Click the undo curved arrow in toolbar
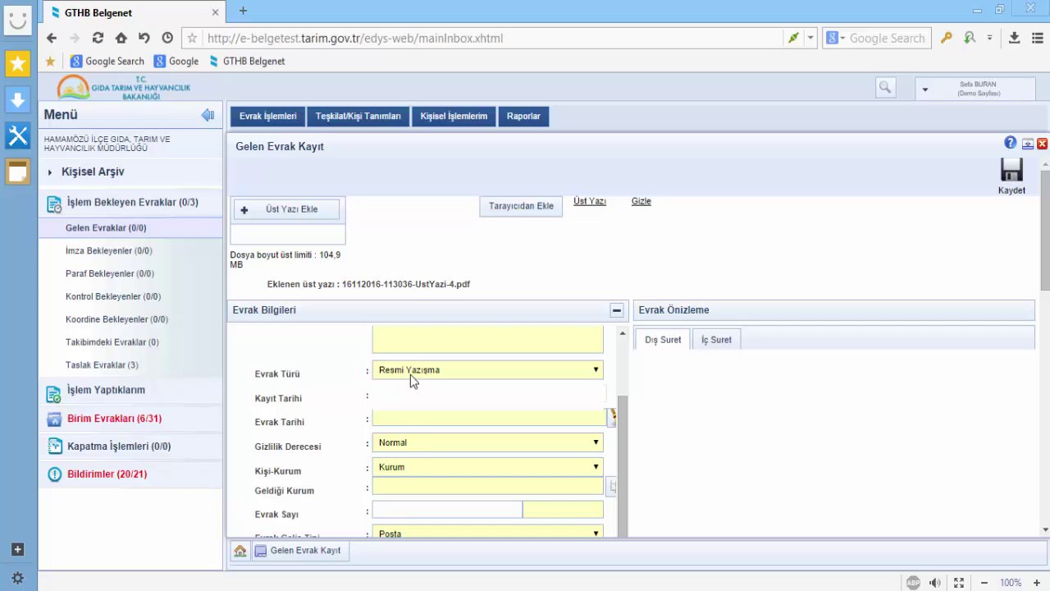This screenshot has width=1050, height=591. click(144, 38)
